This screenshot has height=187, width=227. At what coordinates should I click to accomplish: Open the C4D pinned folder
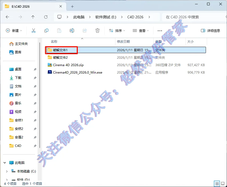(15, 146)
